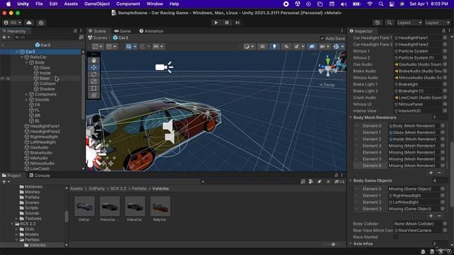Image resolution: width=454 pixels, height=255 pixels.
Task: Expand the Components hierarchy node
Action: pos(27,94)
